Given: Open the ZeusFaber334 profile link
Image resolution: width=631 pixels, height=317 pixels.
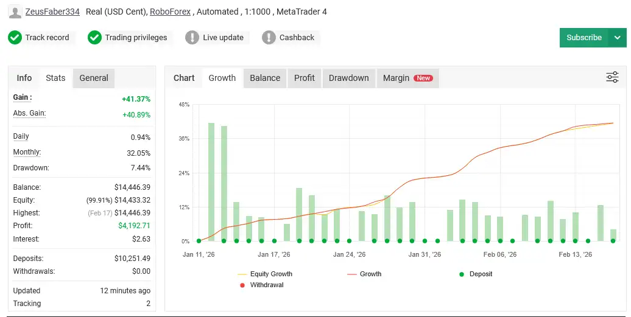Looking at the screenshot, I should click(52, 12).
